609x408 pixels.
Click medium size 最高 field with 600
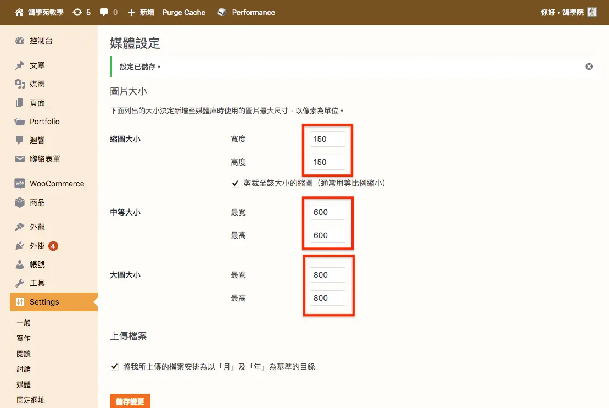click(x=327, y=235)
